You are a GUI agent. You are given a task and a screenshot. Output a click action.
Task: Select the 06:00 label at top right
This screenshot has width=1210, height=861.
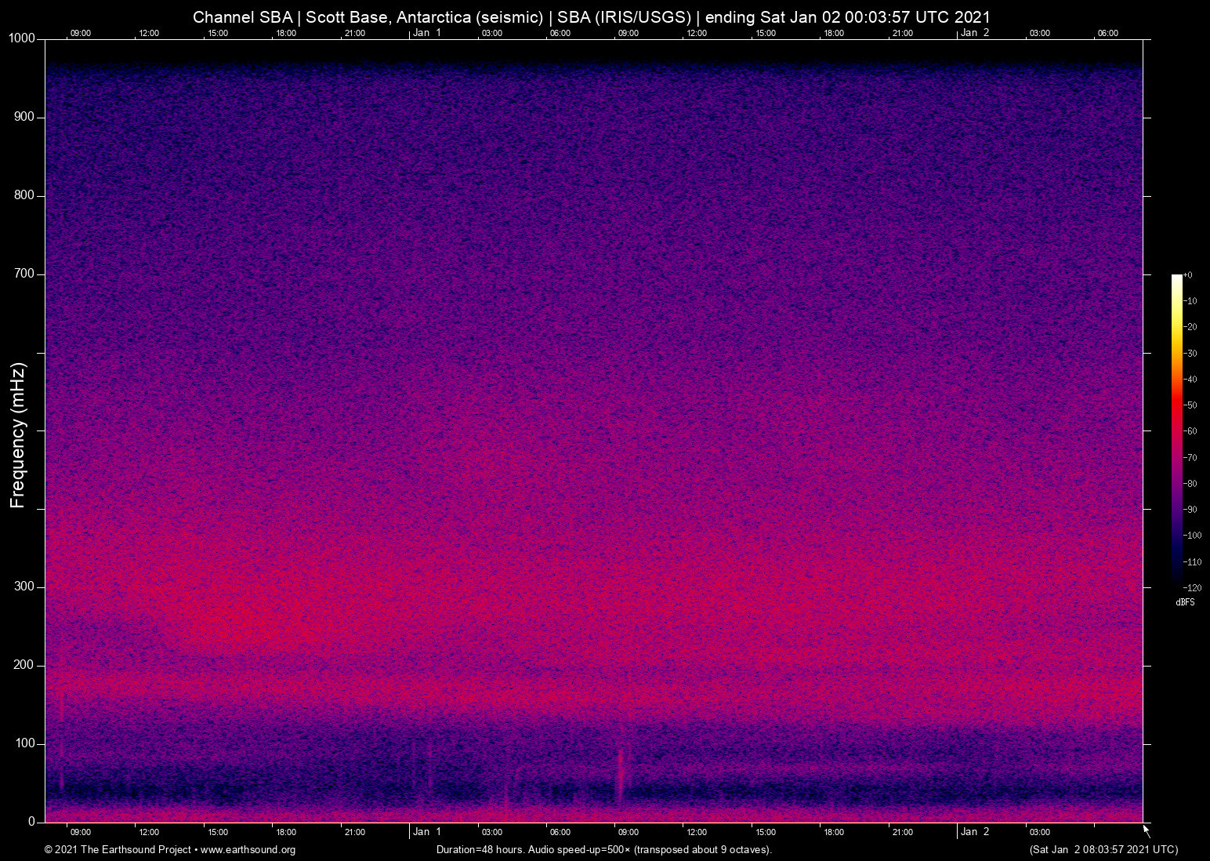pos(1107,33)
